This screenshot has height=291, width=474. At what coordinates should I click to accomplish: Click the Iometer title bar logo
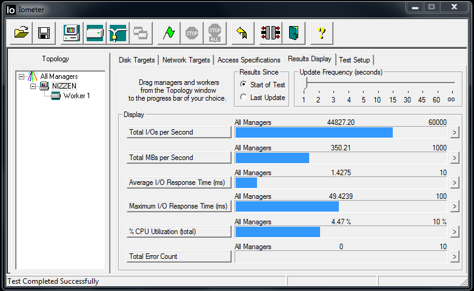(x=10, y=10)
